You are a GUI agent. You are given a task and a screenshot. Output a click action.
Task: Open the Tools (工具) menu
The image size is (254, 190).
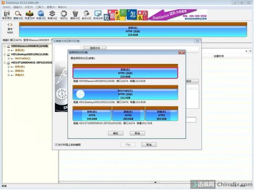coord(40,7)
